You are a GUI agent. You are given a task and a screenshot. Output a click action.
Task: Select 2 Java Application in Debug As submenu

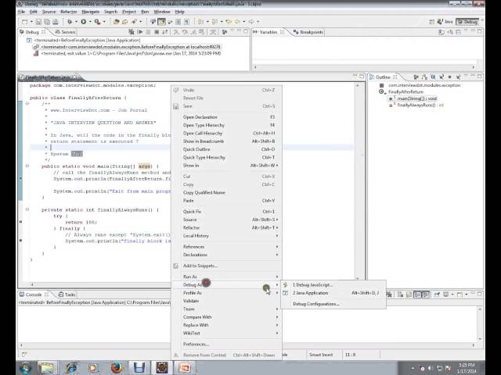pos(333,293)
